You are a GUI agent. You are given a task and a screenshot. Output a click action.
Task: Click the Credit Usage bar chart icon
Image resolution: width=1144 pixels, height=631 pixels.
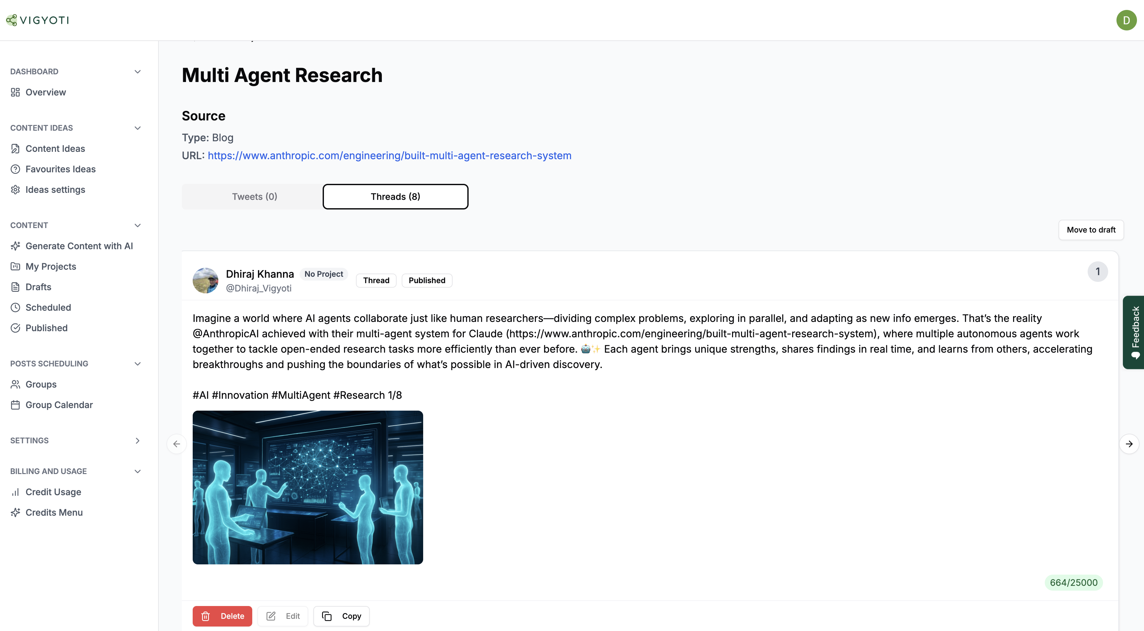coord(16,492)
